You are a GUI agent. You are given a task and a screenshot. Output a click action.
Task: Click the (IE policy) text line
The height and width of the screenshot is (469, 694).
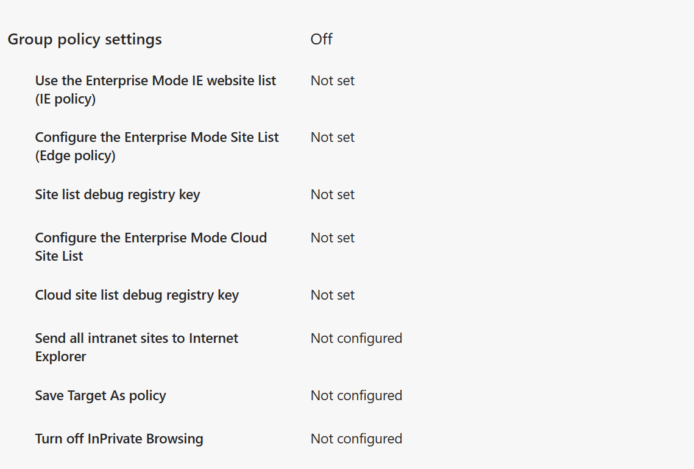[x=65, y=99]
